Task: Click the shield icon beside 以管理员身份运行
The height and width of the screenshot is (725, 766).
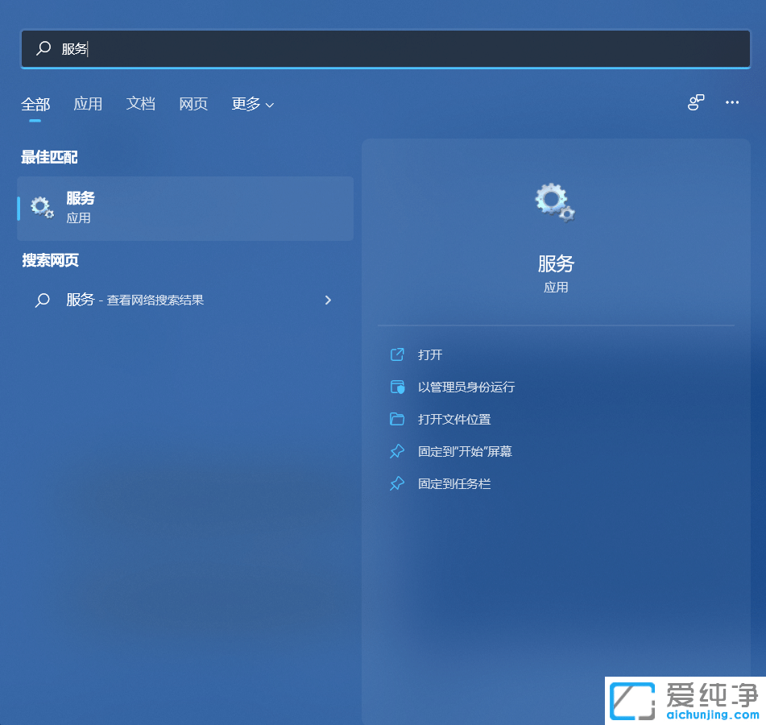Action: 397,387
